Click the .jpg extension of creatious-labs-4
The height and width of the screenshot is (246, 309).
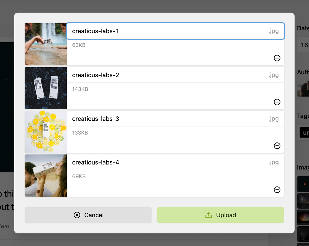tap(273, 162)
